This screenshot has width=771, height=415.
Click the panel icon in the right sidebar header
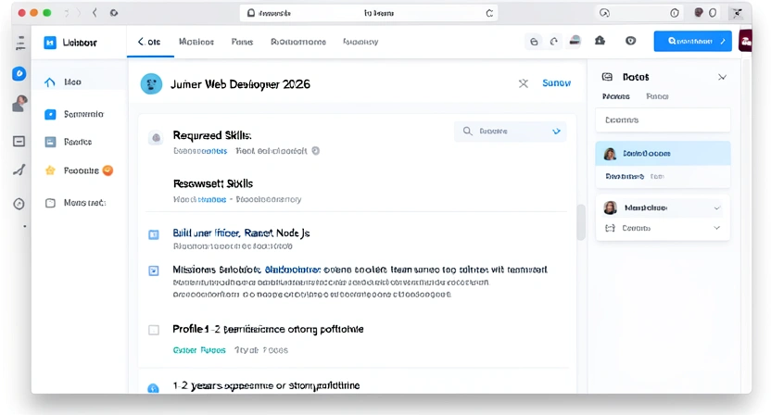point(607,77)
